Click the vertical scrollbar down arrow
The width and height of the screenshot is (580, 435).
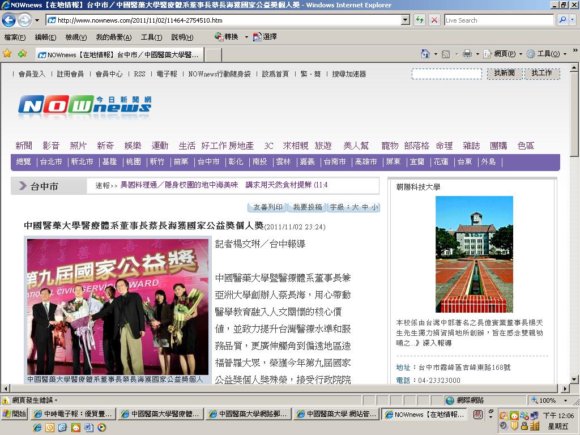pyautogui.click(x=574, y=379)
